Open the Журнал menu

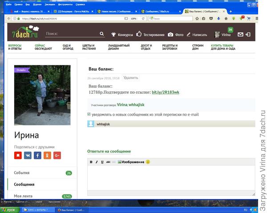tap(37, 4)
